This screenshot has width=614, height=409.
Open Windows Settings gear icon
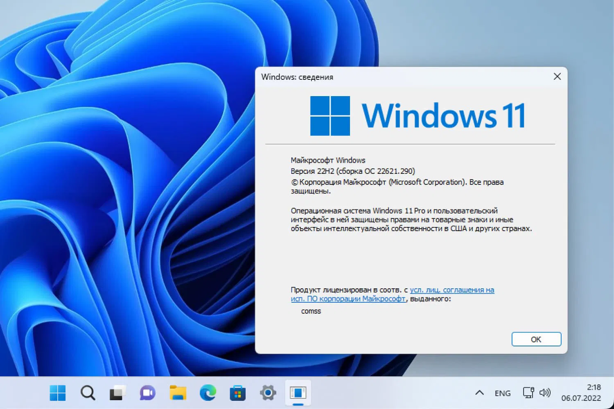[268, 393]
